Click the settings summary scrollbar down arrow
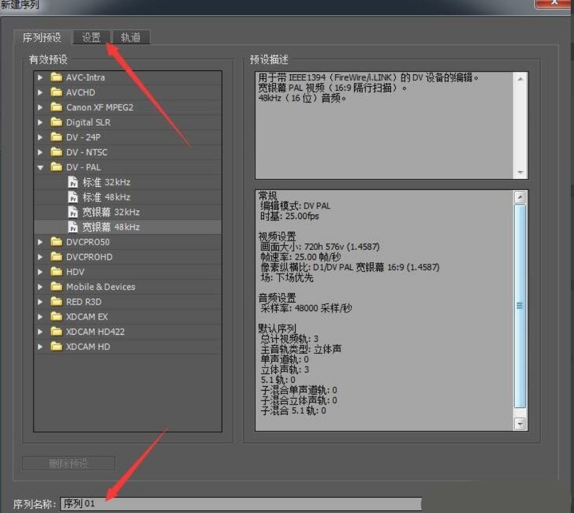574x513 pixels. 520,424
